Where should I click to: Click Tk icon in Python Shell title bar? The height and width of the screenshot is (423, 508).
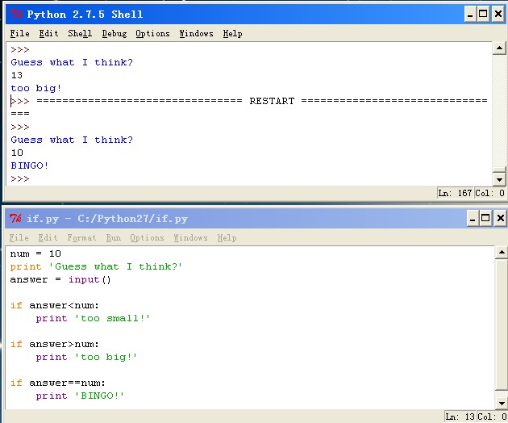[x=15, y=15]
